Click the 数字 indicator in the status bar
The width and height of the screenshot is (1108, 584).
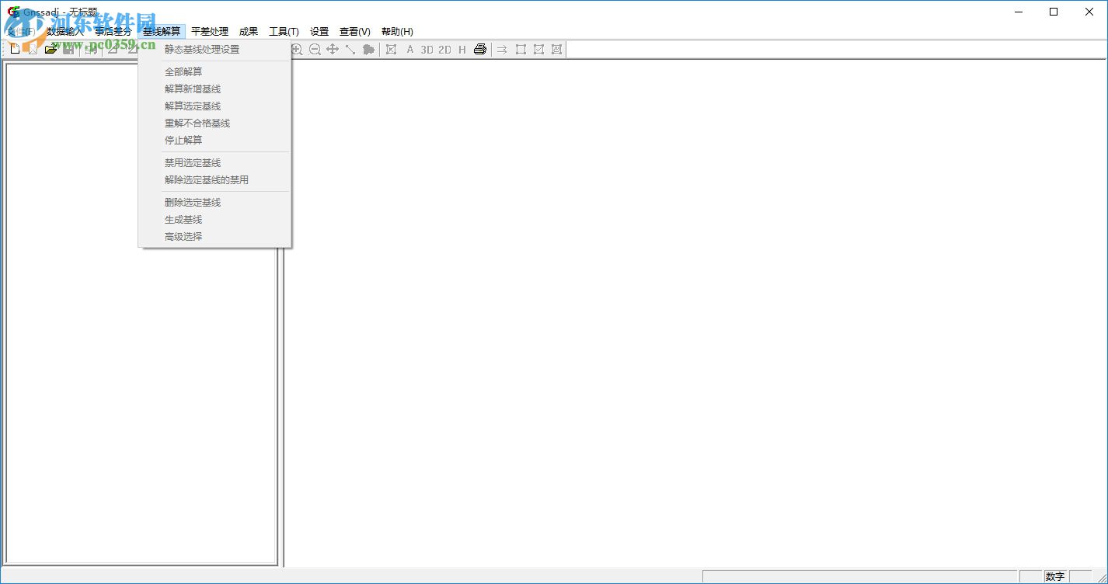point(1055,577)
